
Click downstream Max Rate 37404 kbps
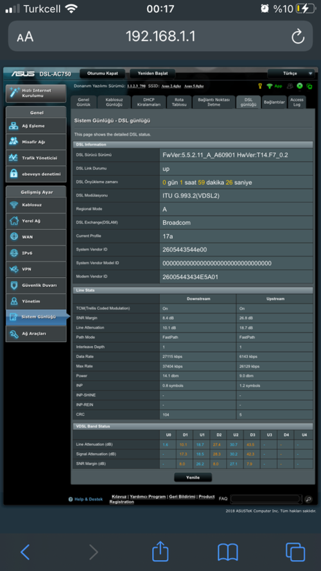(x=172, y=366)
